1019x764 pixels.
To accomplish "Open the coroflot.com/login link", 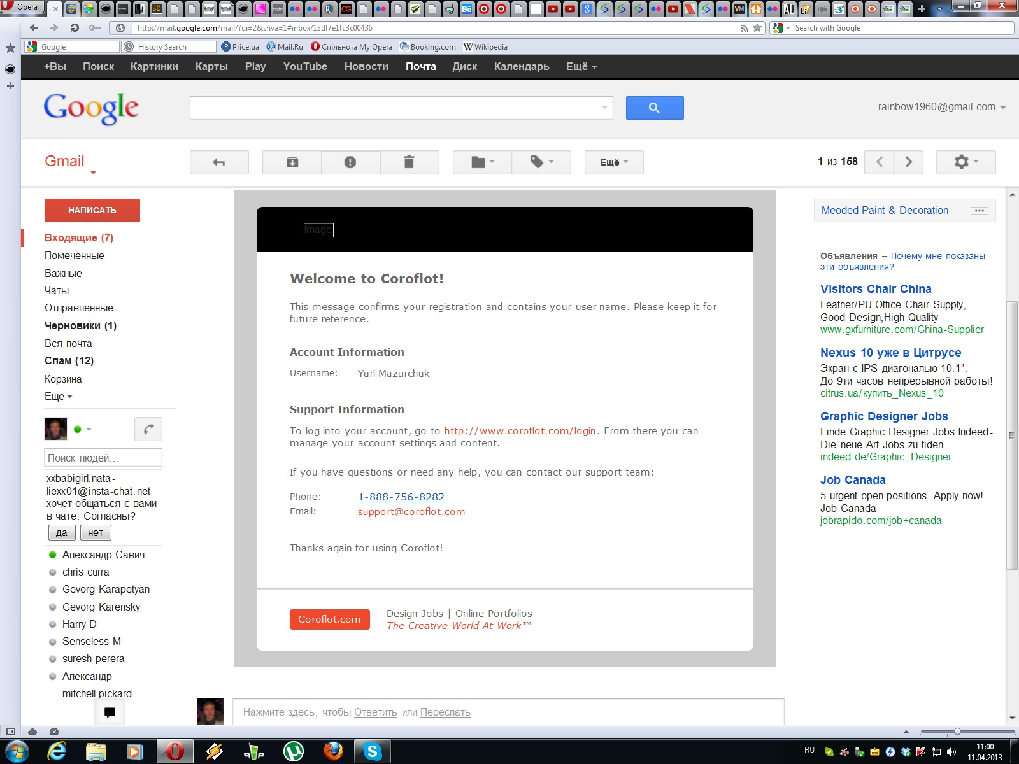I will coord(520,431).
